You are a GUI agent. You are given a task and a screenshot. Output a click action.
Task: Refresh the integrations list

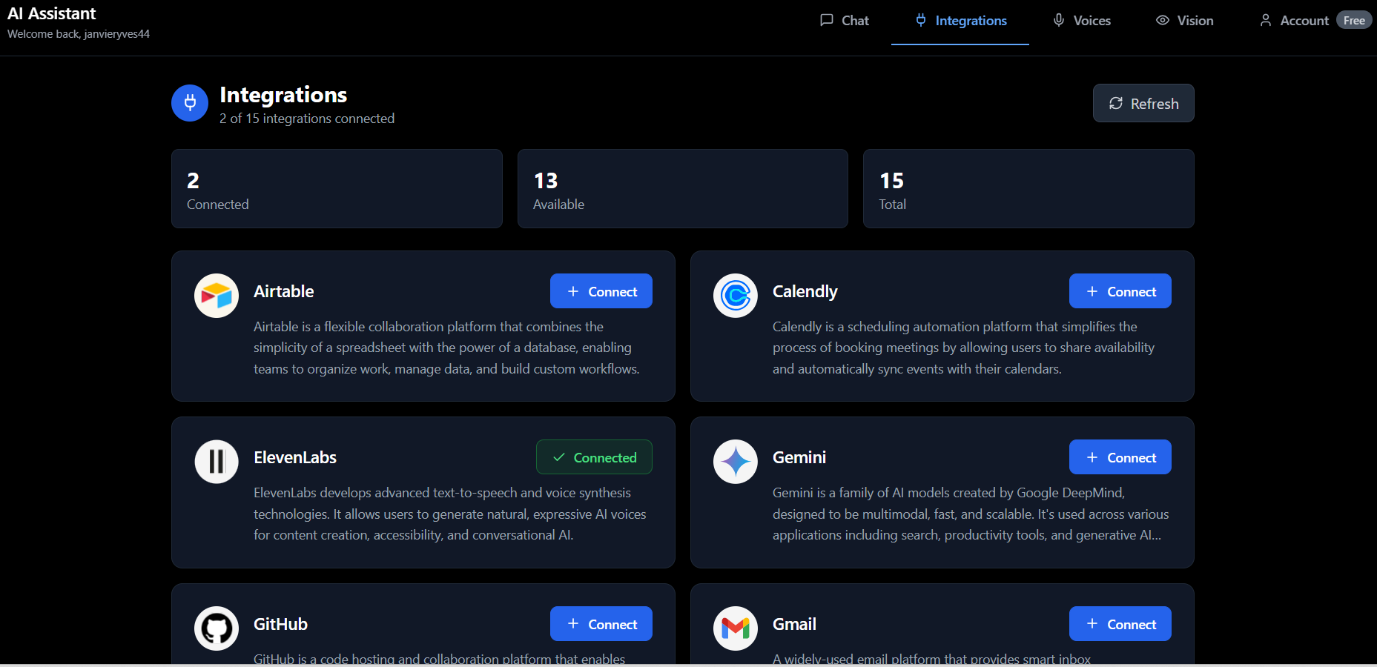(1143, 103)
